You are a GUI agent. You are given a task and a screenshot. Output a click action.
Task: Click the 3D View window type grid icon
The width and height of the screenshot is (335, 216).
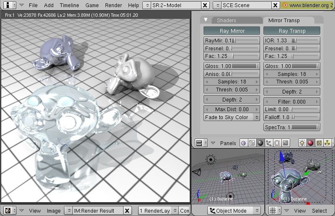pyautogui.click(x=273, y=211)
